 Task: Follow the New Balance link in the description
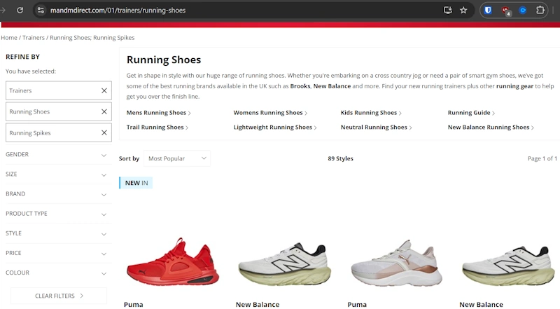click(x=332, y=86)
